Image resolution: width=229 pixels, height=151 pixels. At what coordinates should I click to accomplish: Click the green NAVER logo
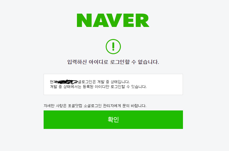[x=113, y=20]
